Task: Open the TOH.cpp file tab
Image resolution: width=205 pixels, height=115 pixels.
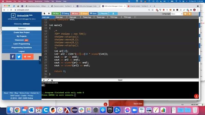Action: coord(127,17)
